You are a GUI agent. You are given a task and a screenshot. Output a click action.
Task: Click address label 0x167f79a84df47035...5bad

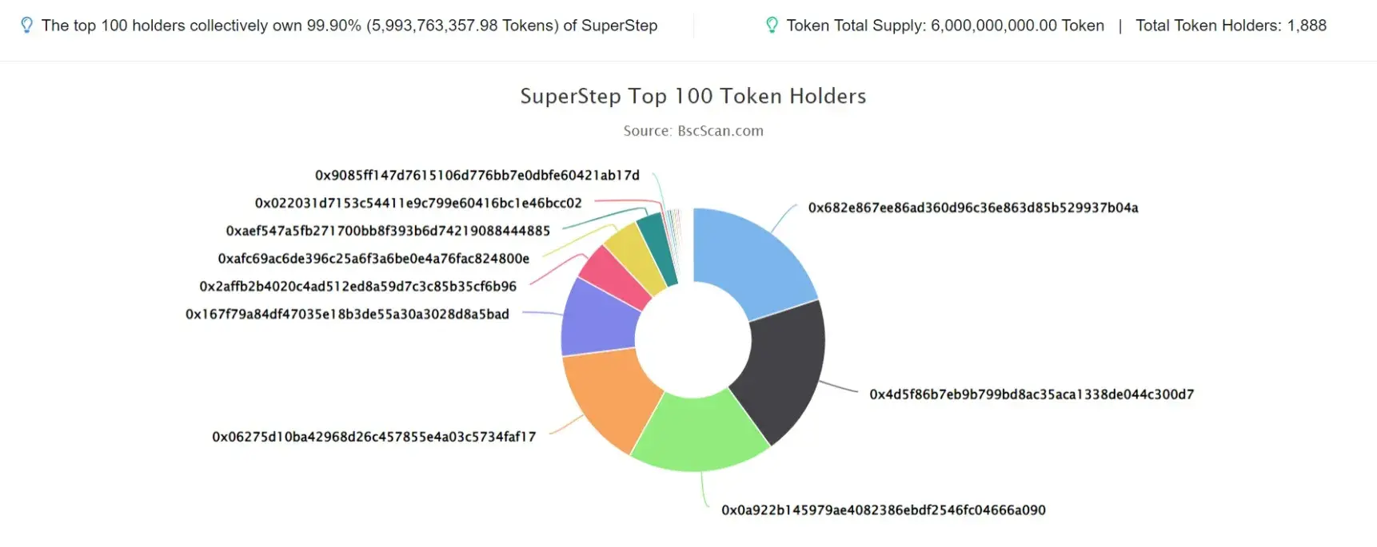(x=347, y=315)
